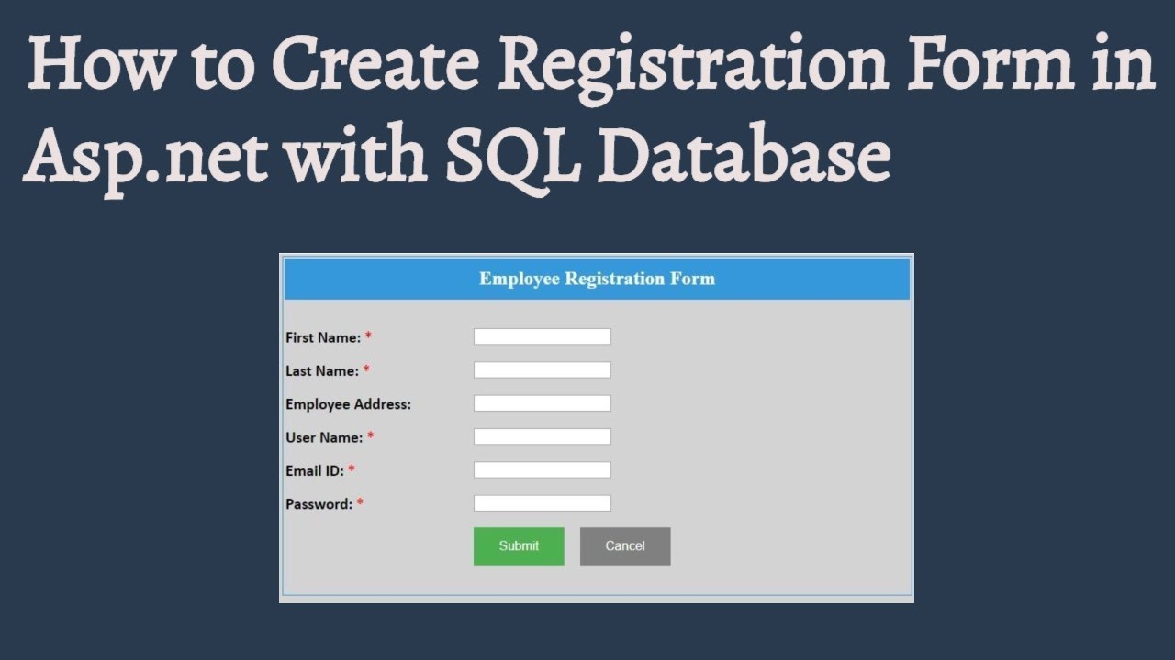This screenshot has width=1175, height=660.
Task: Select the Employee Address input field
Action: tap(542, 403)
